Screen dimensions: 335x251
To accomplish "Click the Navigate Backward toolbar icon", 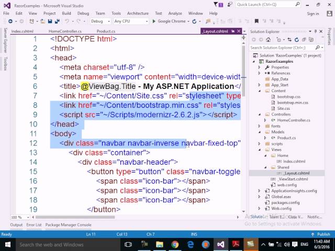I will point(10,21).
